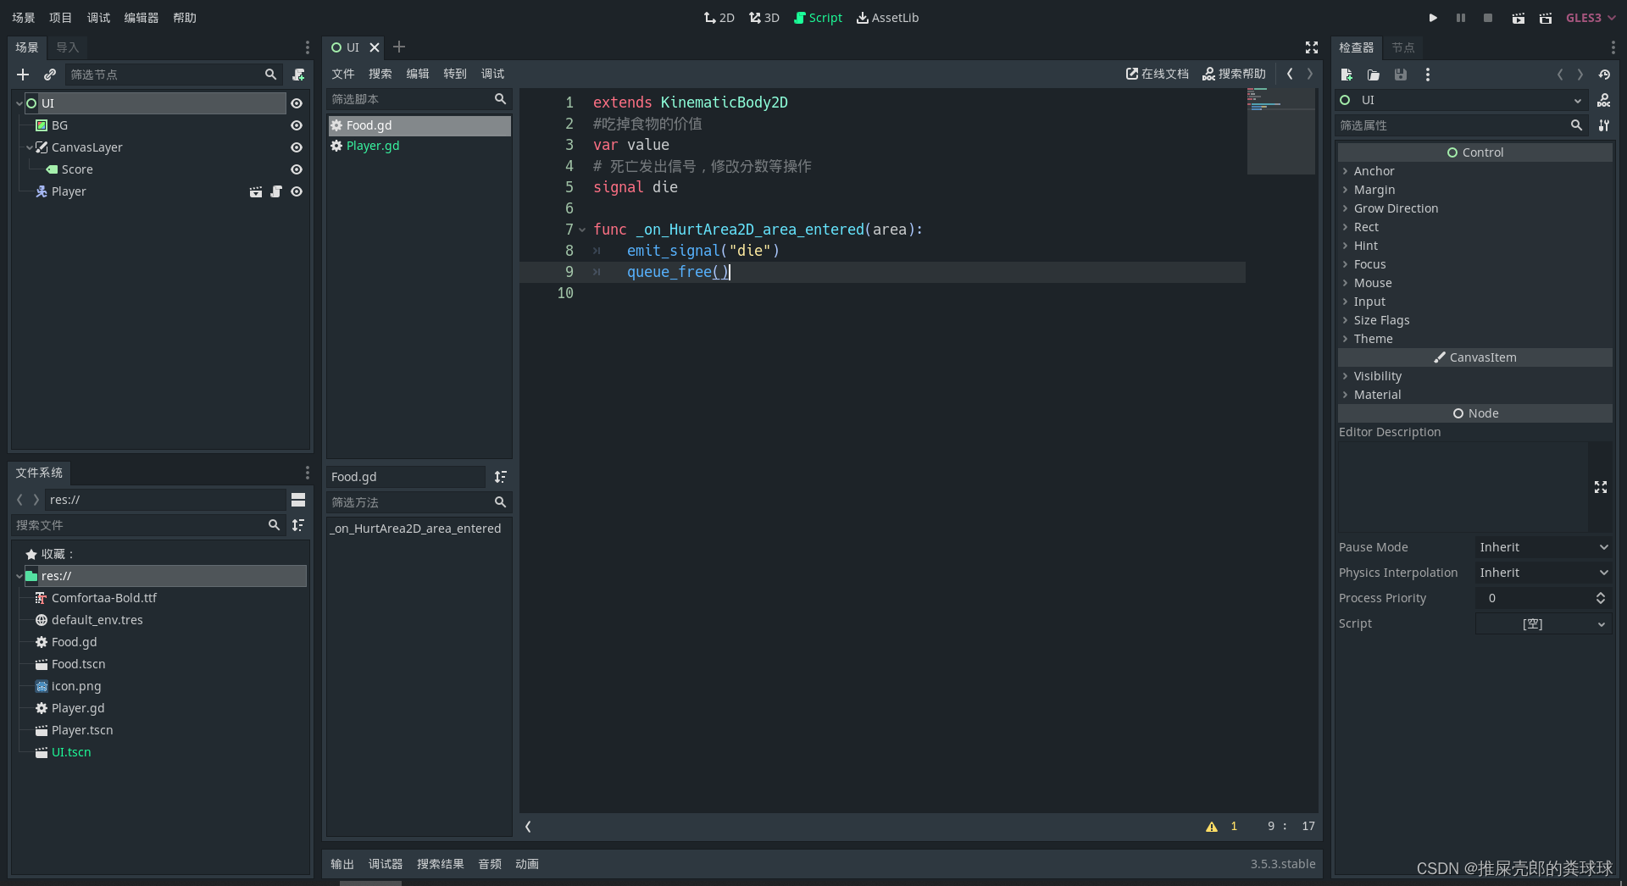The width and height of the screenshot is (1627, 886).
Task: Run the project with the play button
Action: click(x=1433, y=17)
